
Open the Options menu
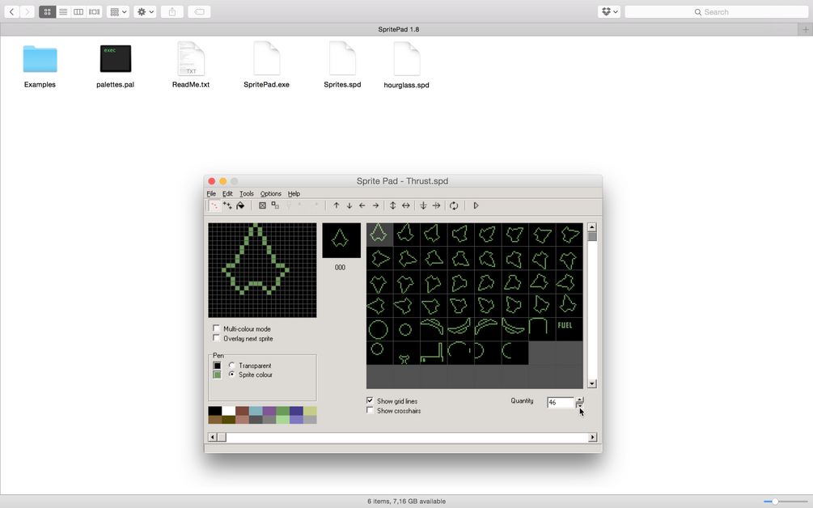point(271,194)
